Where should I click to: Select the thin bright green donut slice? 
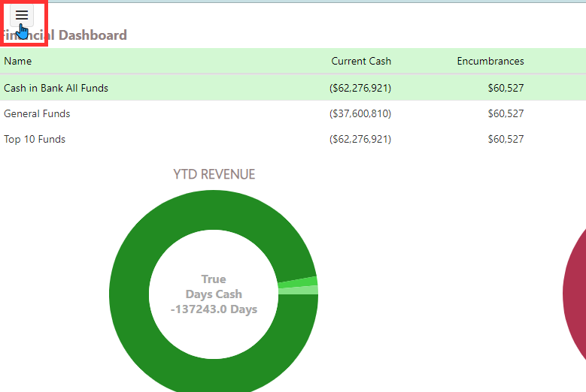click(298, 282)
